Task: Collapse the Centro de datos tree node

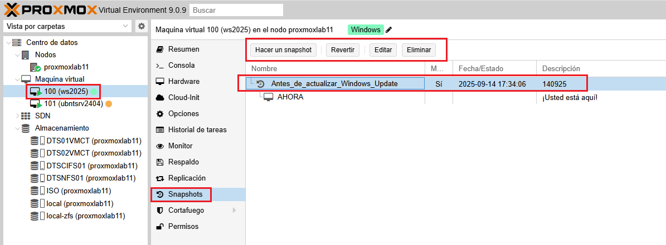Action: [x=8, y=43]
